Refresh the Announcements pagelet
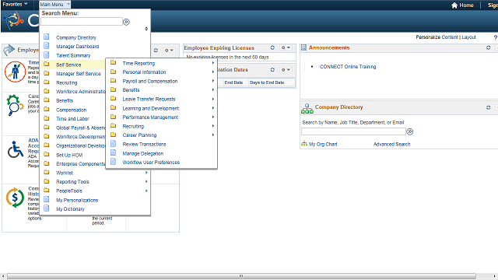This screenshot has height=280, width=498. (488, 47)
